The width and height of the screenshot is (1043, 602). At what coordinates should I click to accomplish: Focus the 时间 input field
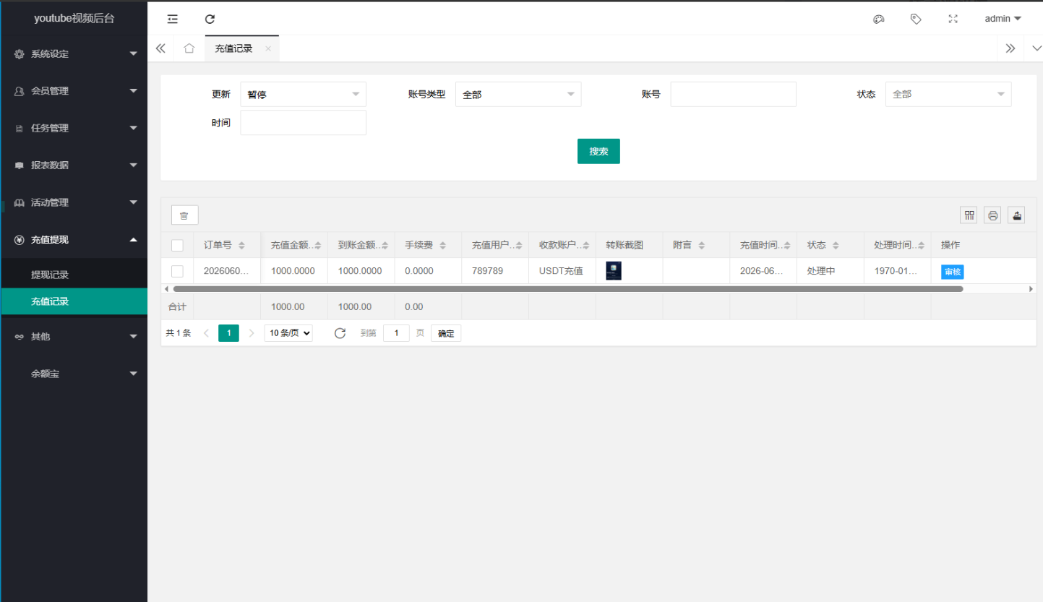click(x=303, y=123)
